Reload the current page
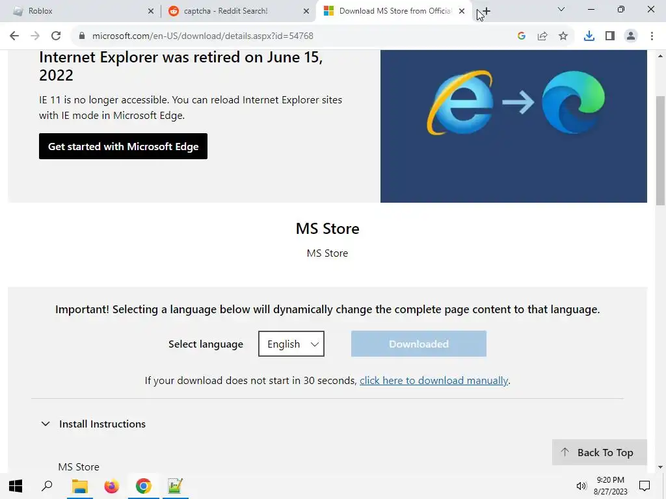666x499 pixels. coord(56,36)
